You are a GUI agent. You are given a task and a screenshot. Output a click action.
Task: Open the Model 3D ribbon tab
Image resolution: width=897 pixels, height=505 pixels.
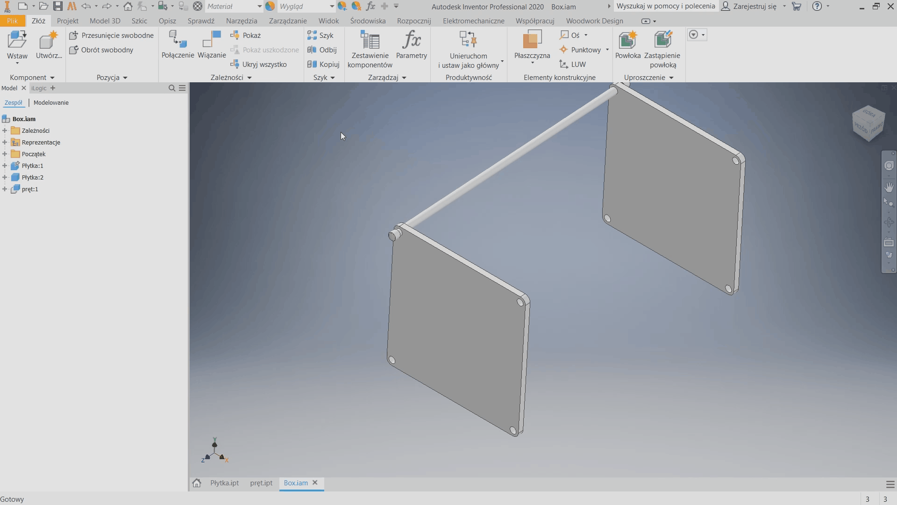coord(105,21)
